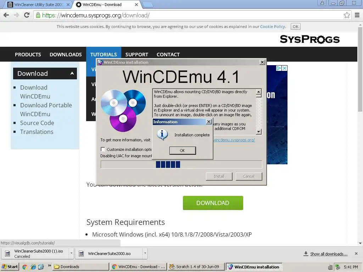The image size is (363, 272).
Task: Switch to Downloads folder taskbar item
Action: (x=80, y=267)
